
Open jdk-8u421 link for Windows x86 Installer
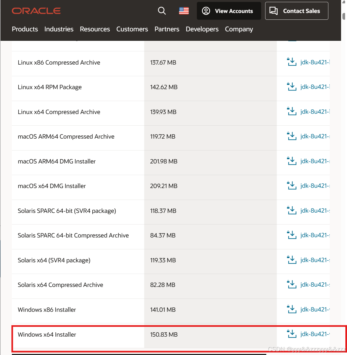pyautogui.click(x=315, y=309)
